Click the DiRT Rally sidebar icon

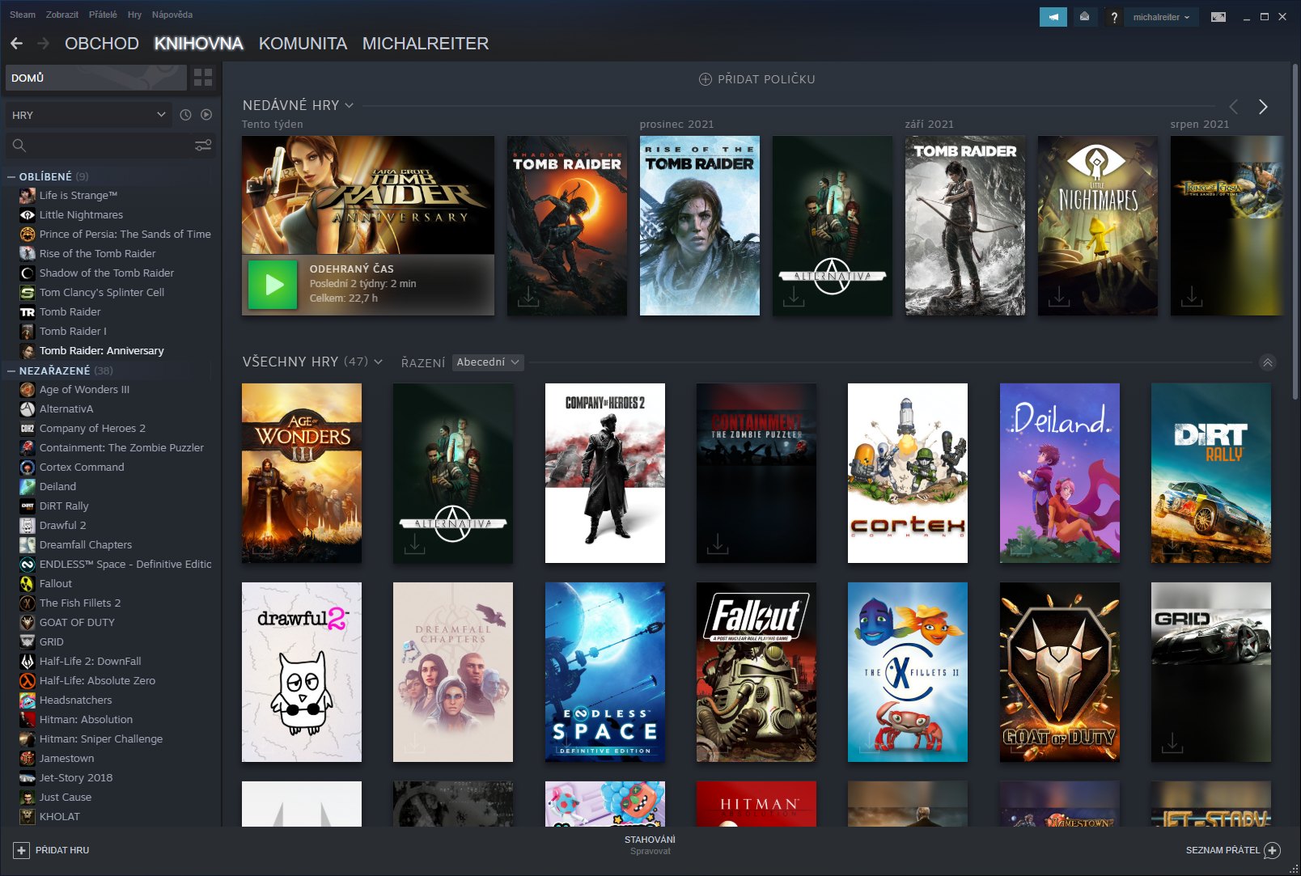point(28,506)
